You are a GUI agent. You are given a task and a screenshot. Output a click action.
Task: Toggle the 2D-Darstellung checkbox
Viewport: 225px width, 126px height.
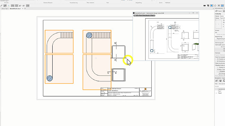[x=216, y=61]
